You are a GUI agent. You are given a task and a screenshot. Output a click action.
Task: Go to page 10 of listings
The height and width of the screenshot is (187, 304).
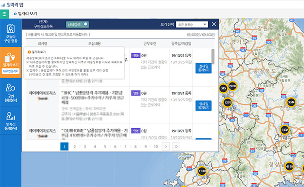click(x=156, y=146)
